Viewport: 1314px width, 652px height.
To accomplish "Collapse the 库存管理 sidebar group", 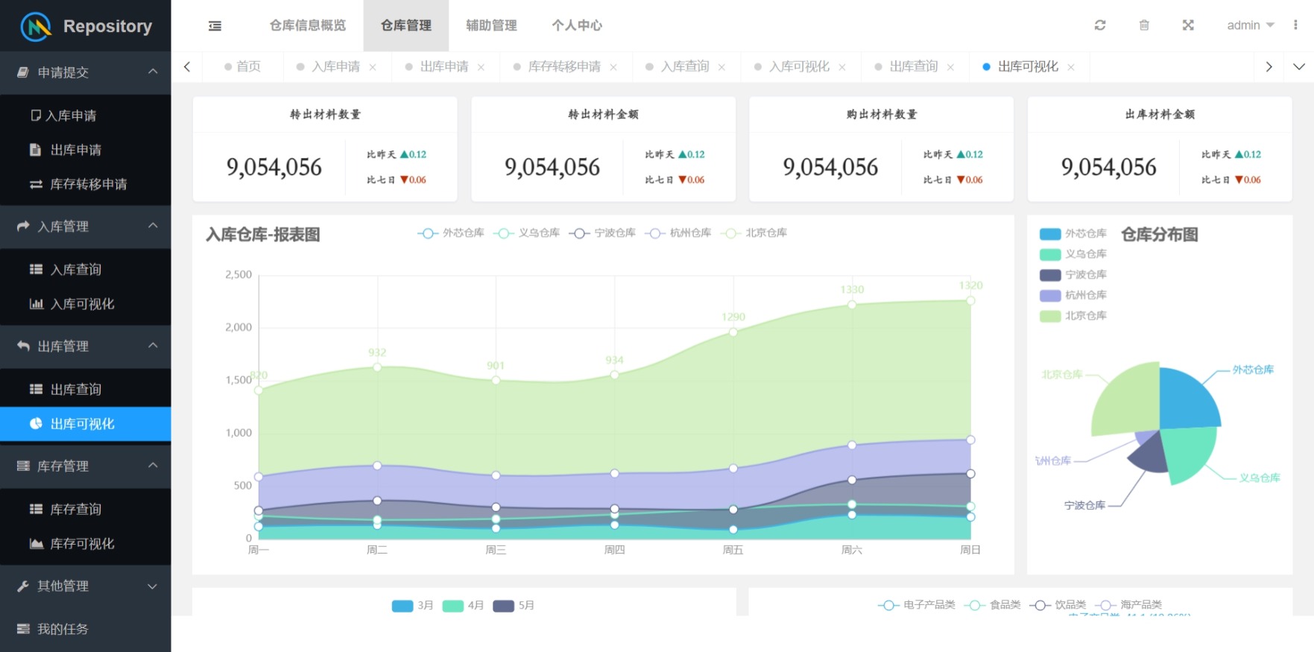I will (85, 466).
